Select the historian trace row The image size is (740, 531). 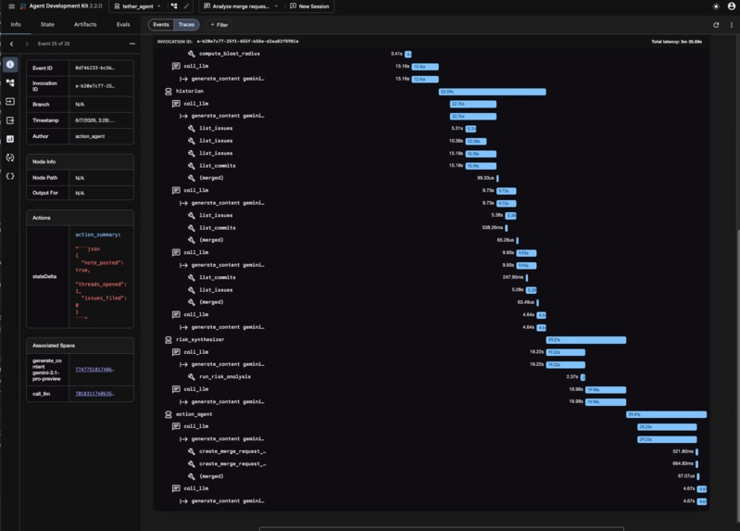point(431,91)
